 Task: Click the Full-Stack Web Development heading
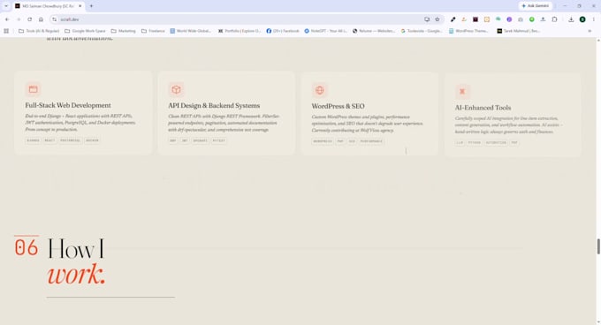pos(68,105)
